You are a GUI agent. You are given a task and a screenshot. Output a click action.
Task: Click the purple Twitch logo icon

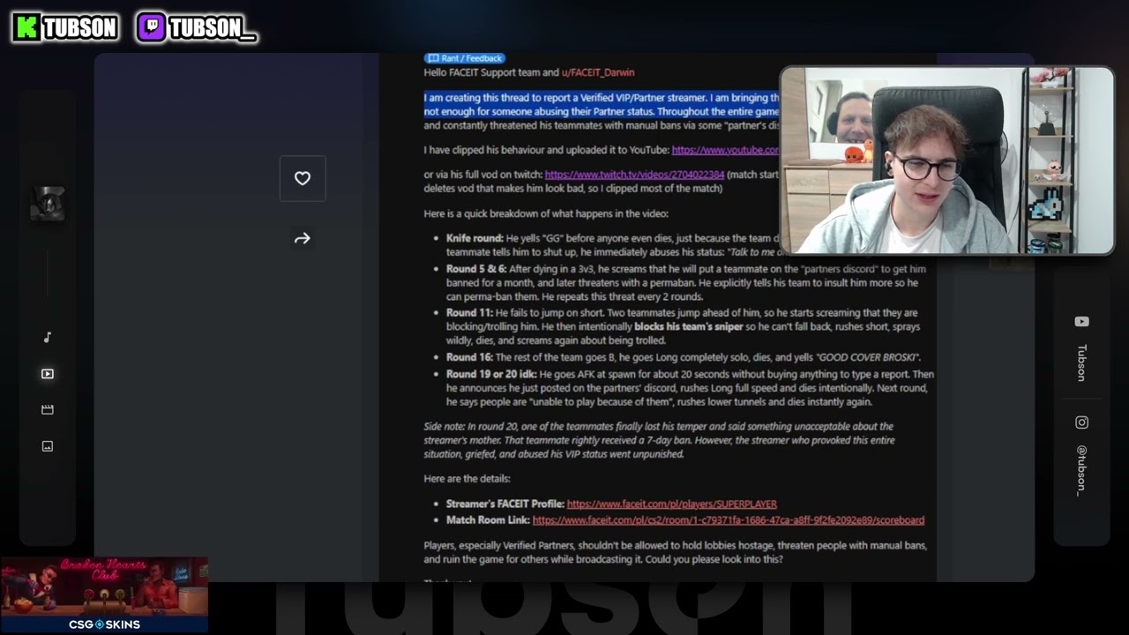tap(152, 27)
